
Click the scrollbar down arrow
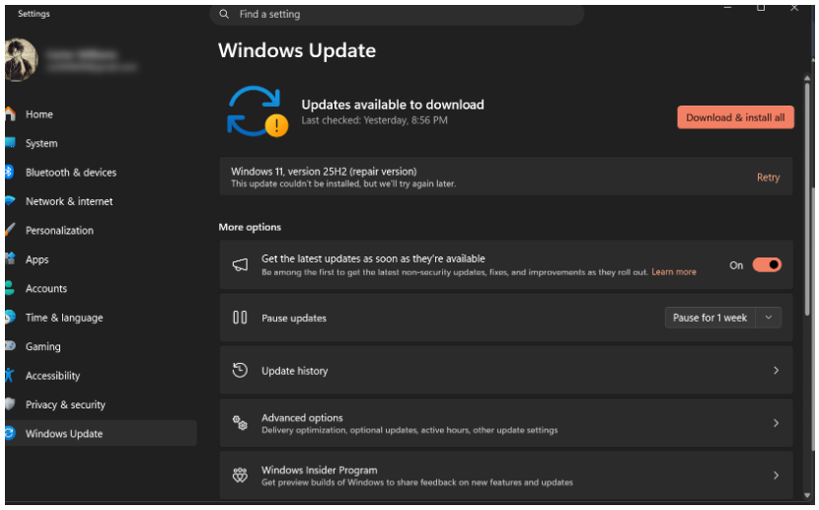807,495
